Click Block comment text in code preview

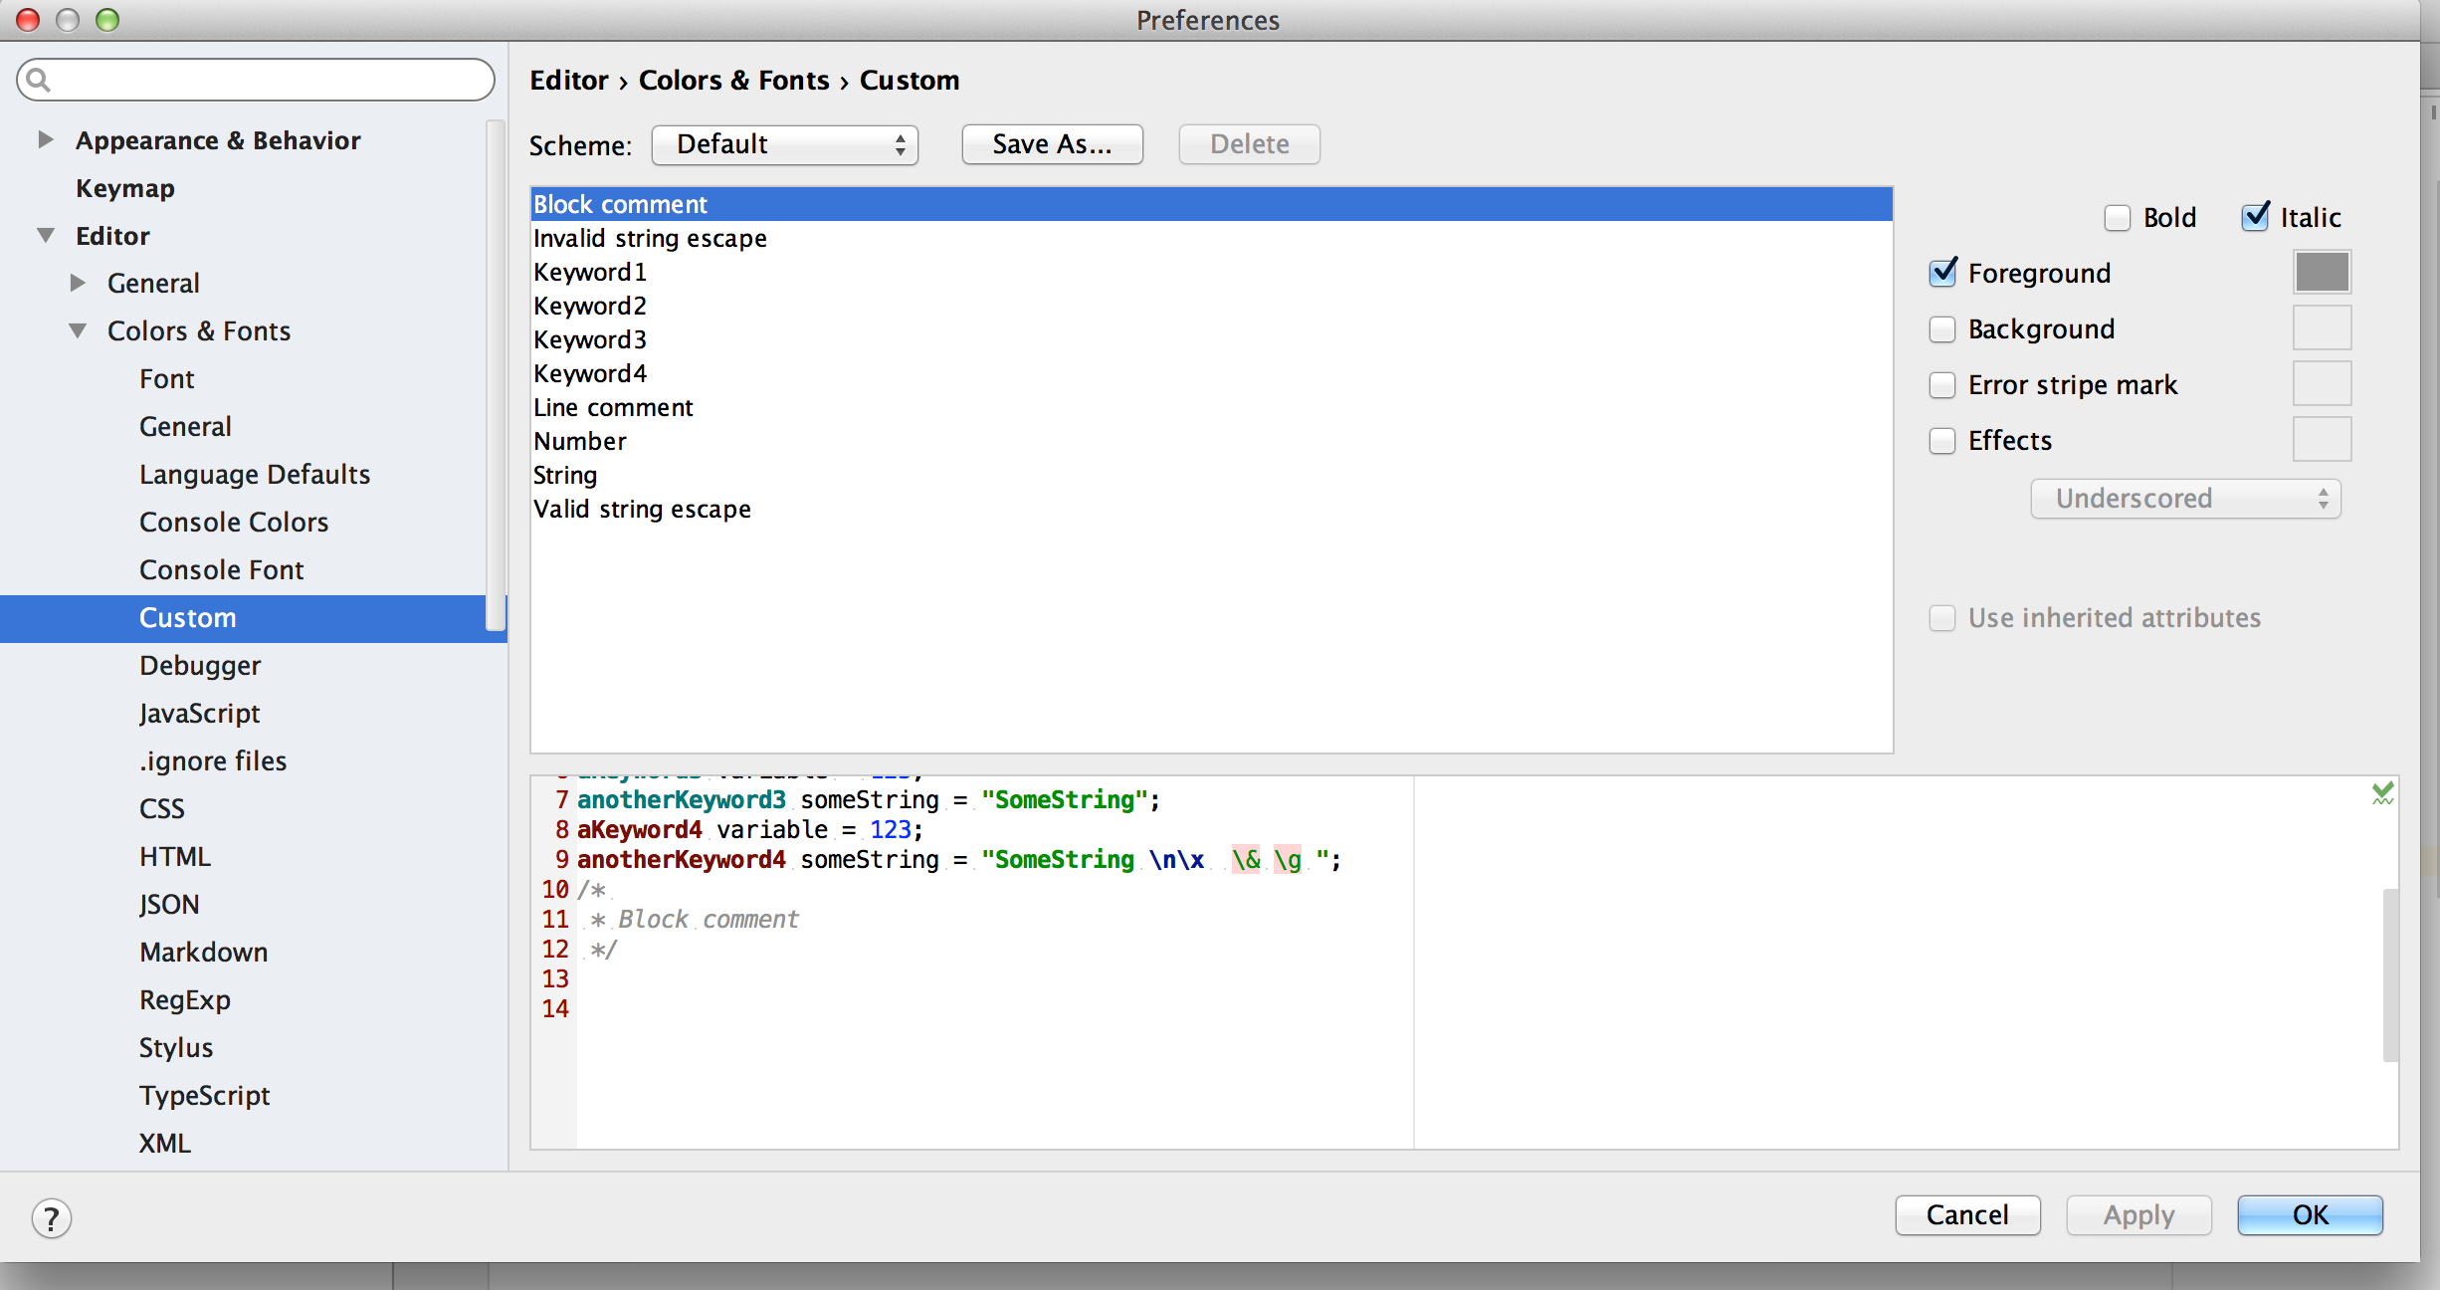point(709,920)
